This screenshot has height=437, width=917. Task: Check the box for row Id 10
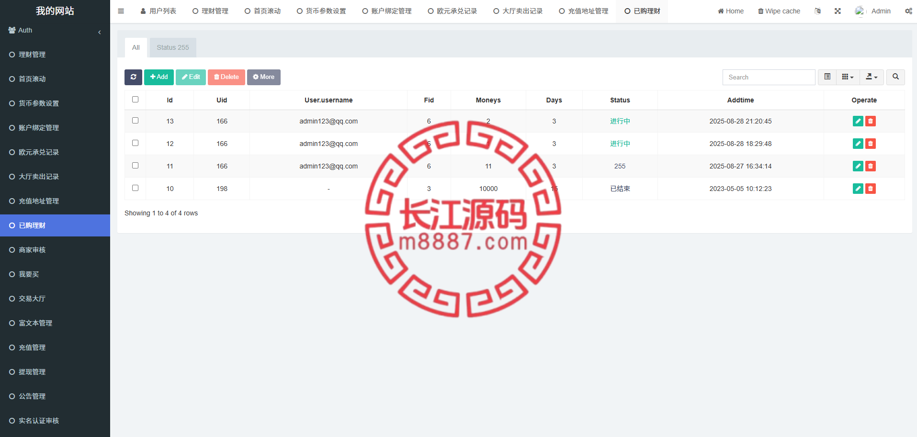[x=135, y=188]
